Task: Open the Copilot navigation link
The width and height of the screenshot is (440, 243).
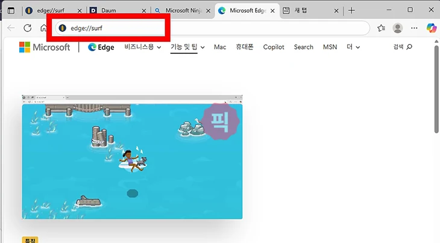Action: point(274,47)
